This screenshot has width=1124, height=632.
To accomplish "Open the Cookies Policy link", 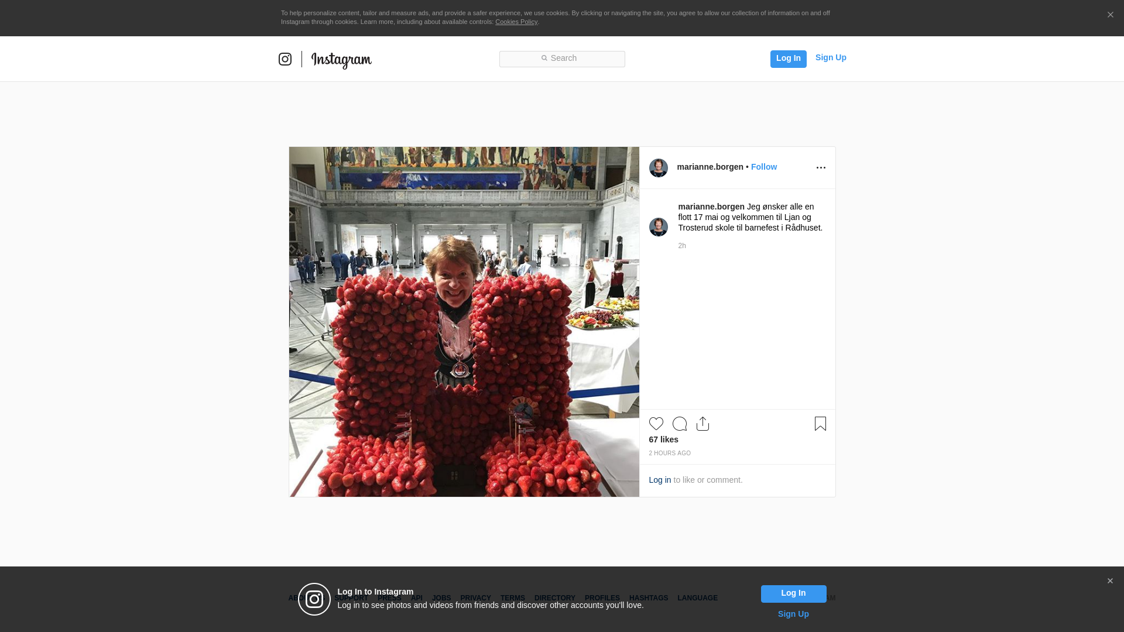I will (516, 22).
